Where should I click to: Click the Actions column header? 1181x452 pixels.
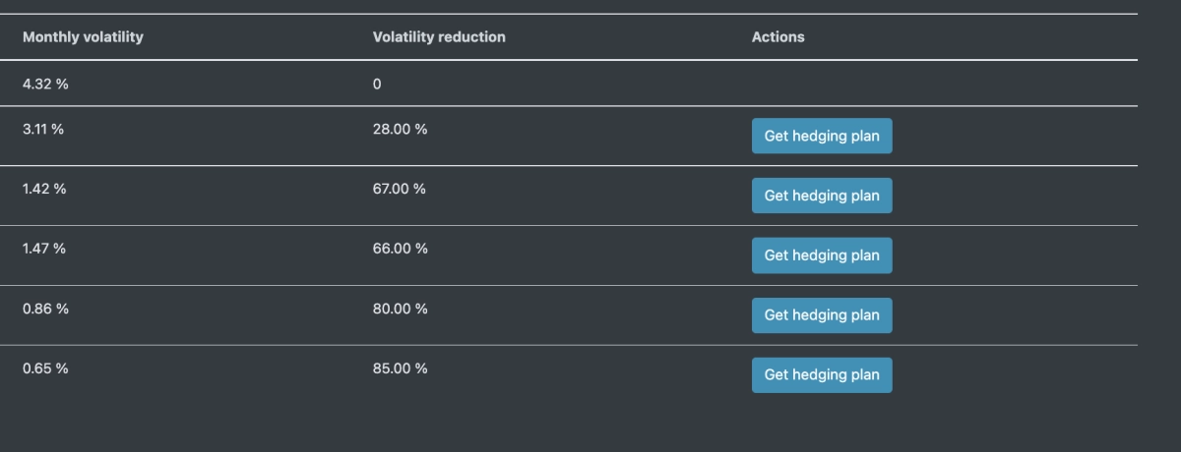[777, 36]
